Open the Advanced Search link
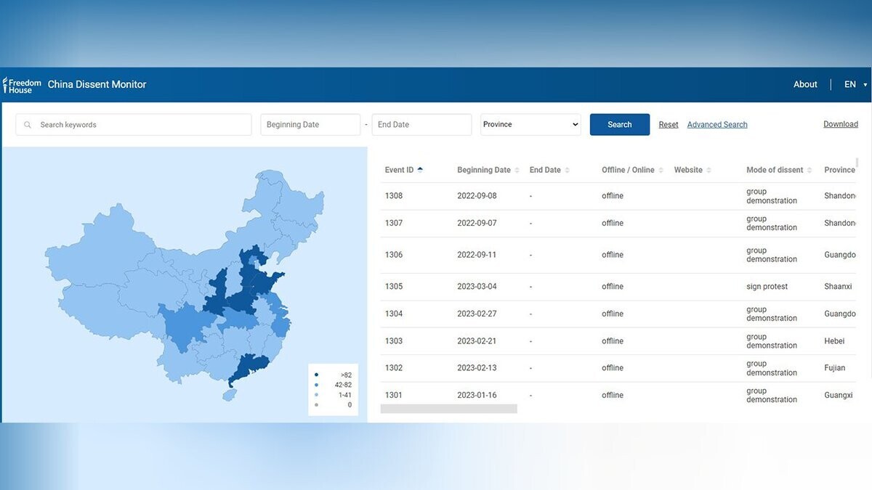872x490 pixels. click(x=717, y=125)
